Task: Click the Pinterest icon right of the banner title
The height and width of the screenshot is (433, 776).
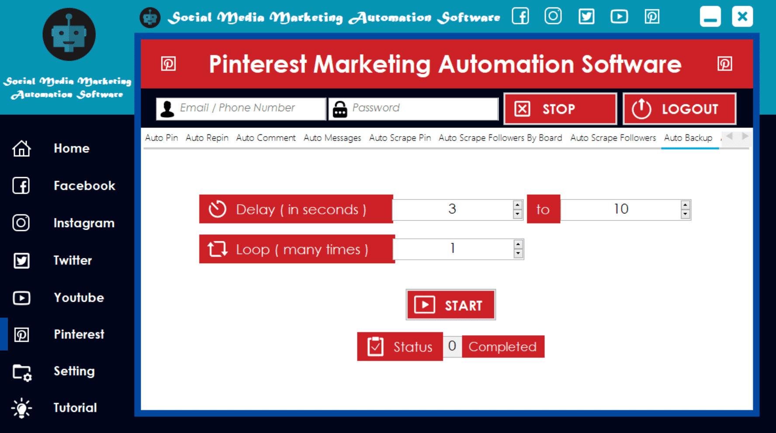Action: pos(725,64)
